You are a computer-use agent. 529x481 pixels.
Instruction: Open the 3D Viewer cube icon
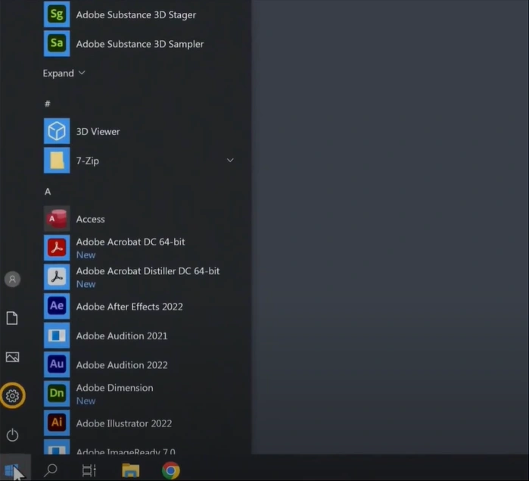click(x=57, y=131)
